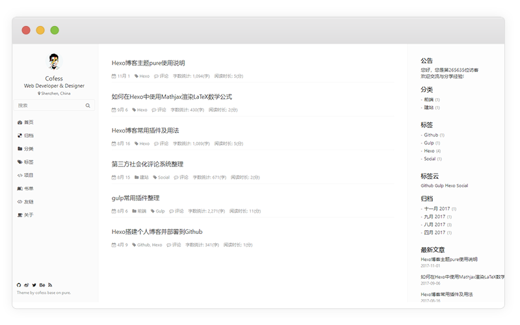Open Social tag in 标签 list
The width and height of the screenshot is (520, 325).
430,159
